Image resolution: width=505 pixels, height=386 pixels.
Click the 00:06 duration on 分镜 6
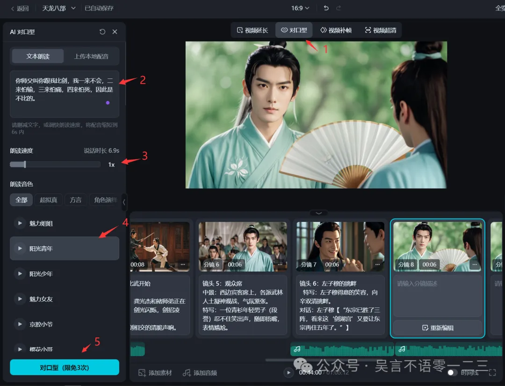[235, 264]
